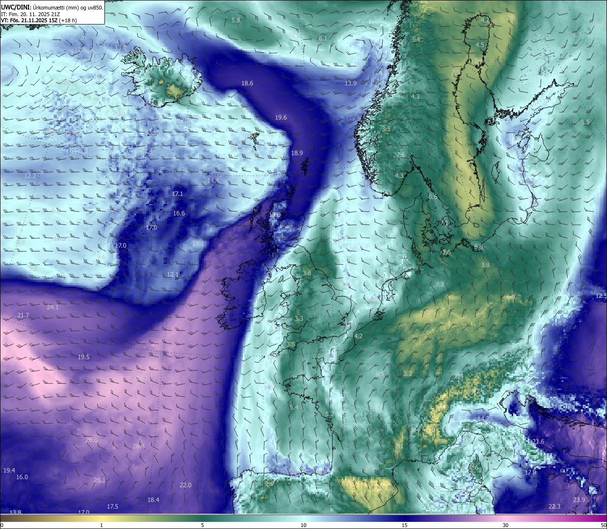This screenshot has height=529, width=607.
Task: Click the 7.8 value over southern Norway
Action: 401,155
